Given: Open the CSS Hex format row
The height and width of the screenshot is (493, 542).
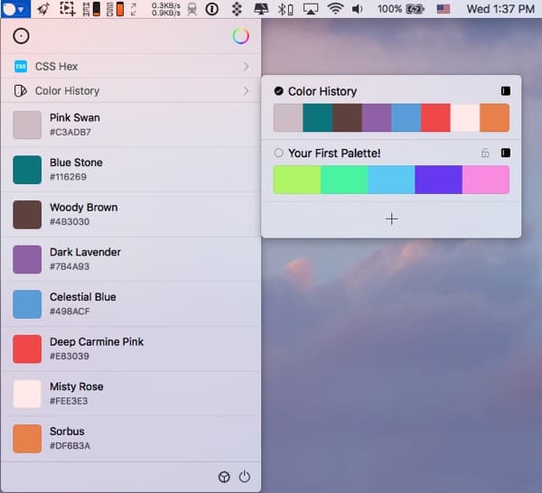Looking at the screenshot, I should click(x=131, y=66).
